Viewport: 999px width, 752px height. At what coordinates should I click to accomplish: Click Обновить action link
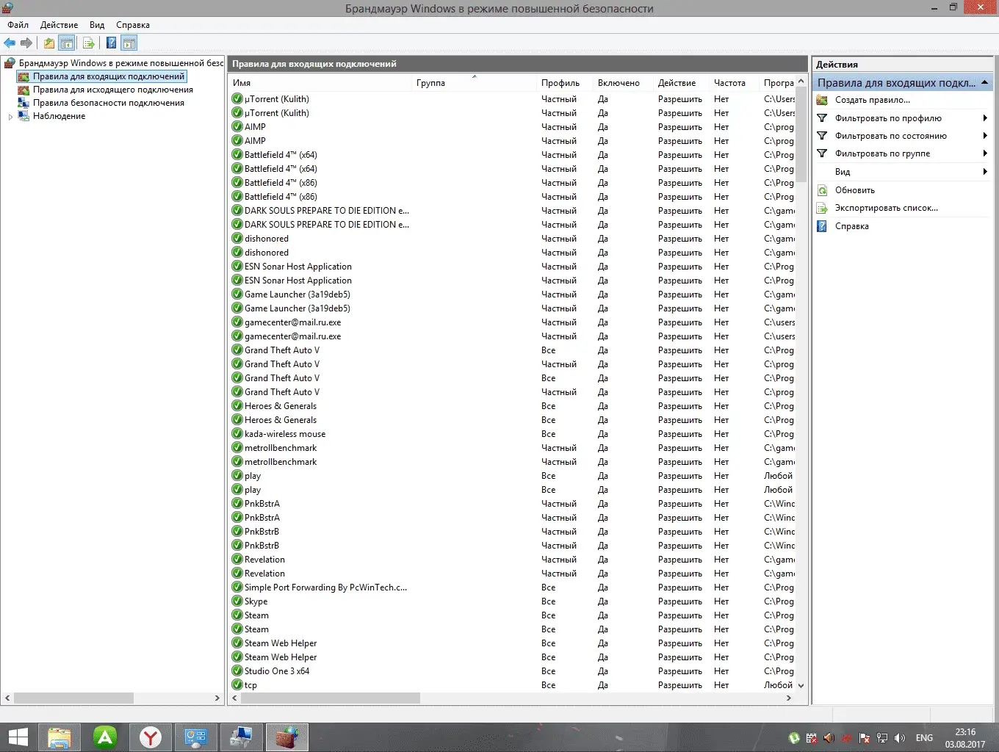point(855,190)
